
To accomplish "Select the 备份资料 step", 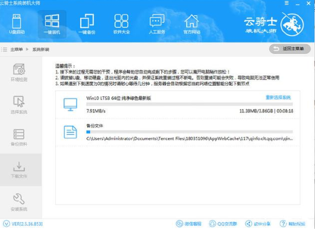I will (x=19, y=137).
